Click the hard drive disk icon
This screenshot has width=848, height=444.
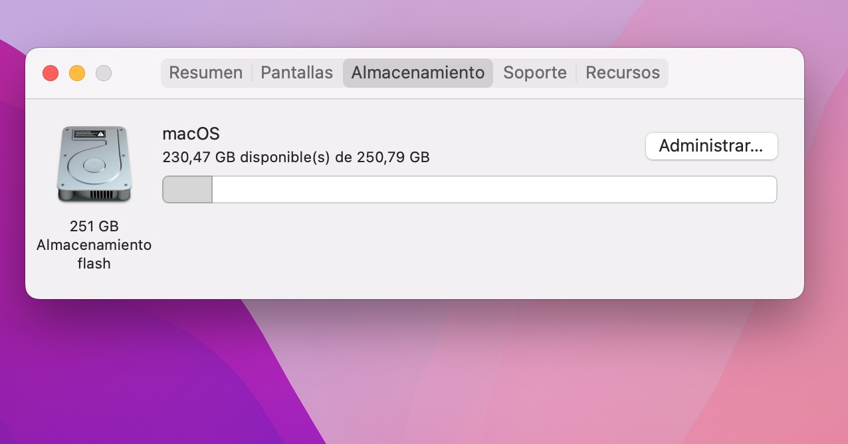tap(94, 165)
